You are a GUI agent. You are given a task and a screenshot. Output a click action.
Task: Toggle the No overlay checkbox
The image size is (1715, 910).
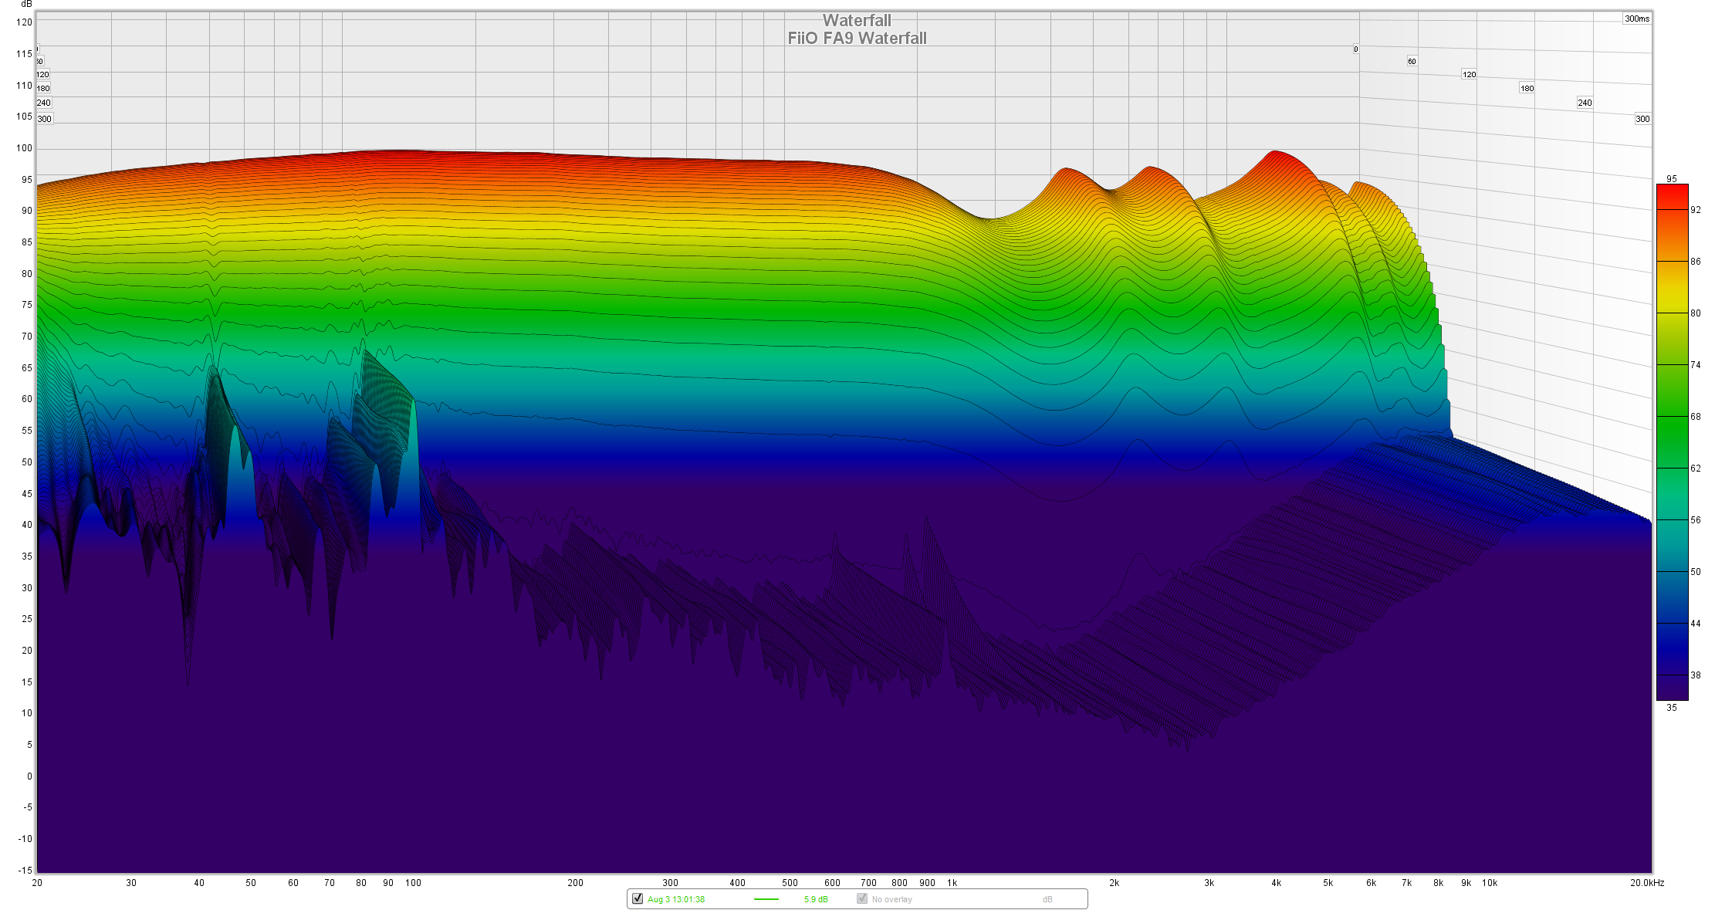click(x=862, y=898)
